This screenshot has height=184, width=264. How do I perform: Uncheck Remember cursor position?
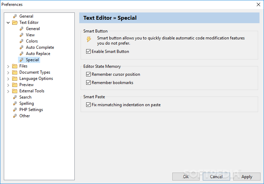(x=88, y=74)
